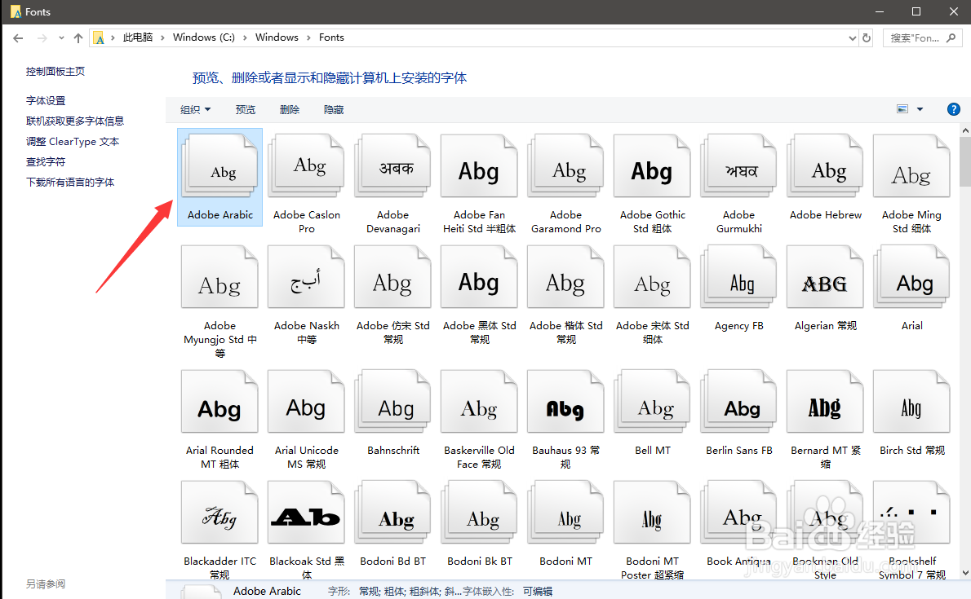The width and height of the screenshot is (971, 599).
Task: Open 下载所有语言的字体 link
Action: tap(70, 182)
